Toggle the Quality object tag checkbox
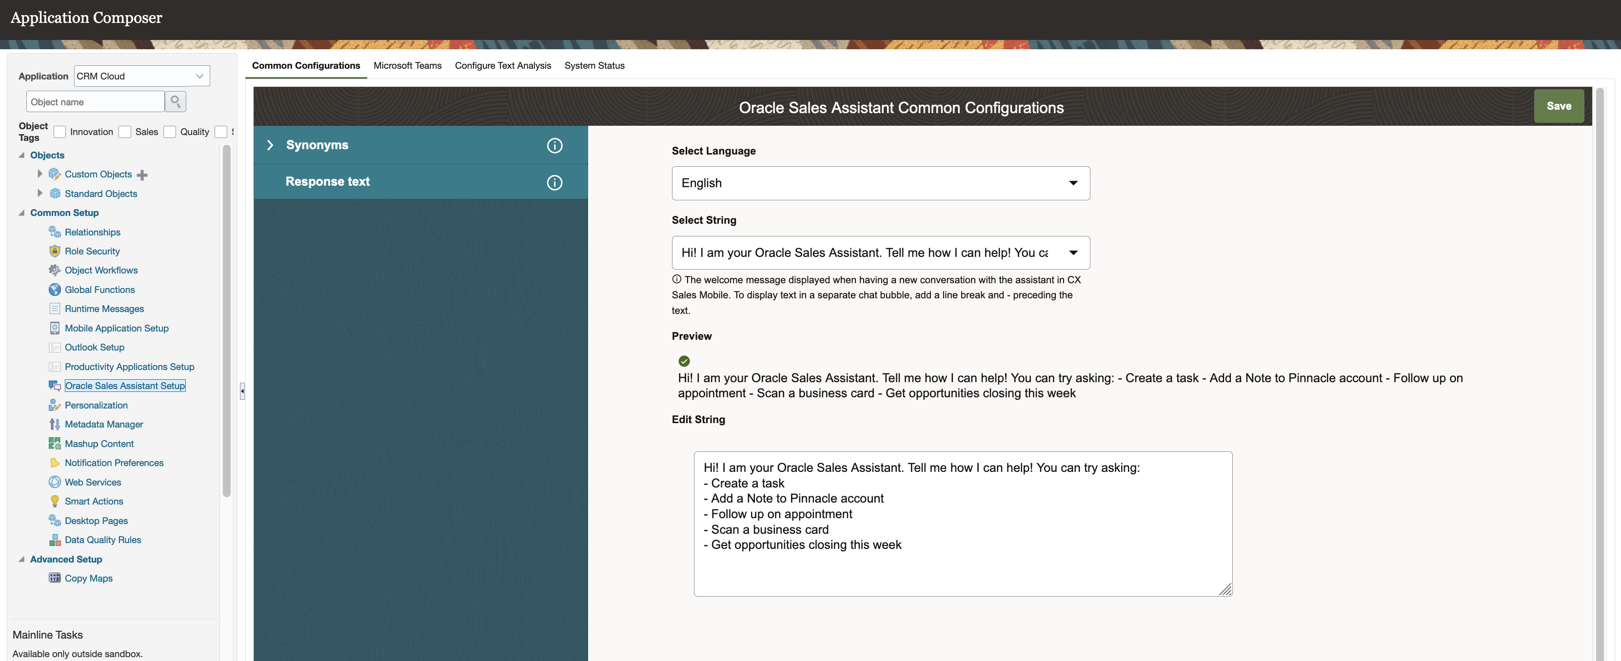1621x661 pixels. (x=170, y=132)
